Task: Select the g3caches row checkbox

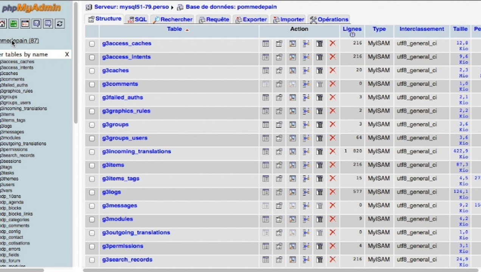Action: click(92, 71)
